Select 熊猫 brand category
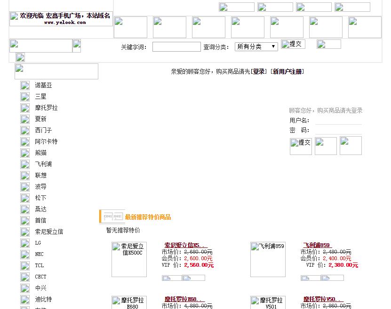This screenshot has width=391, height=309. [40, 153]
